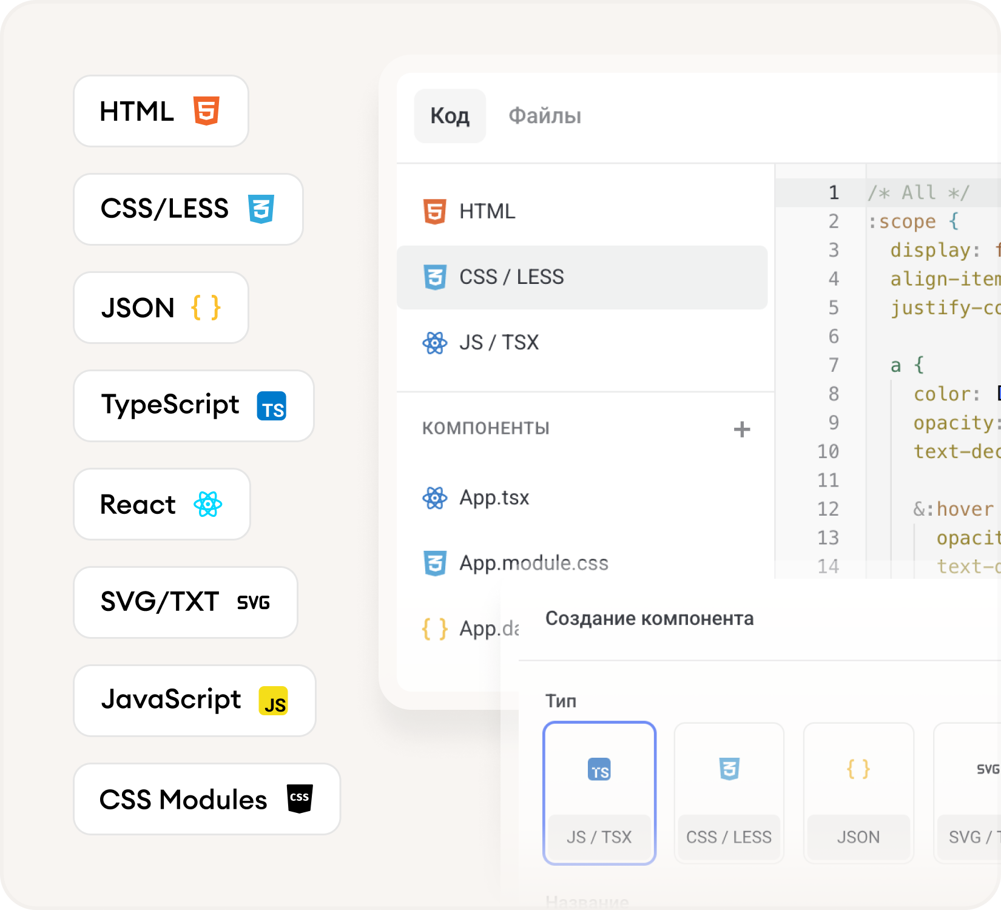Viewport: 1001px width, 910px height.
Task: Click the TS icon in the TypeScript badge
Action: point(272,406)
